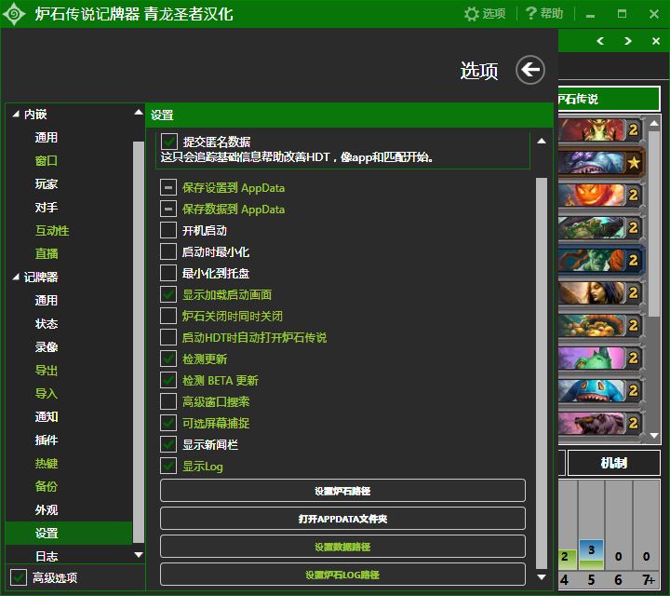
Task: Click 设置数据路径 button
Action: coord(342,547)
